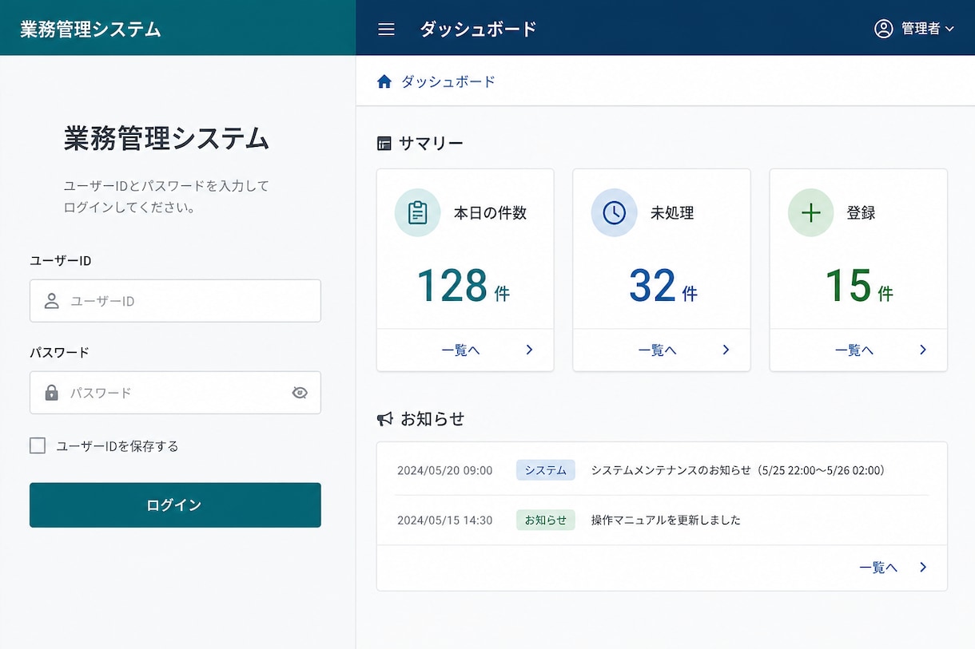Click the person icon in user ID field
This screenshot has width=975, height=649.
coord(52,301)
